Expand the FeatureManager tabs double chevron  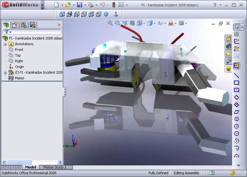(x=59, y=25)
